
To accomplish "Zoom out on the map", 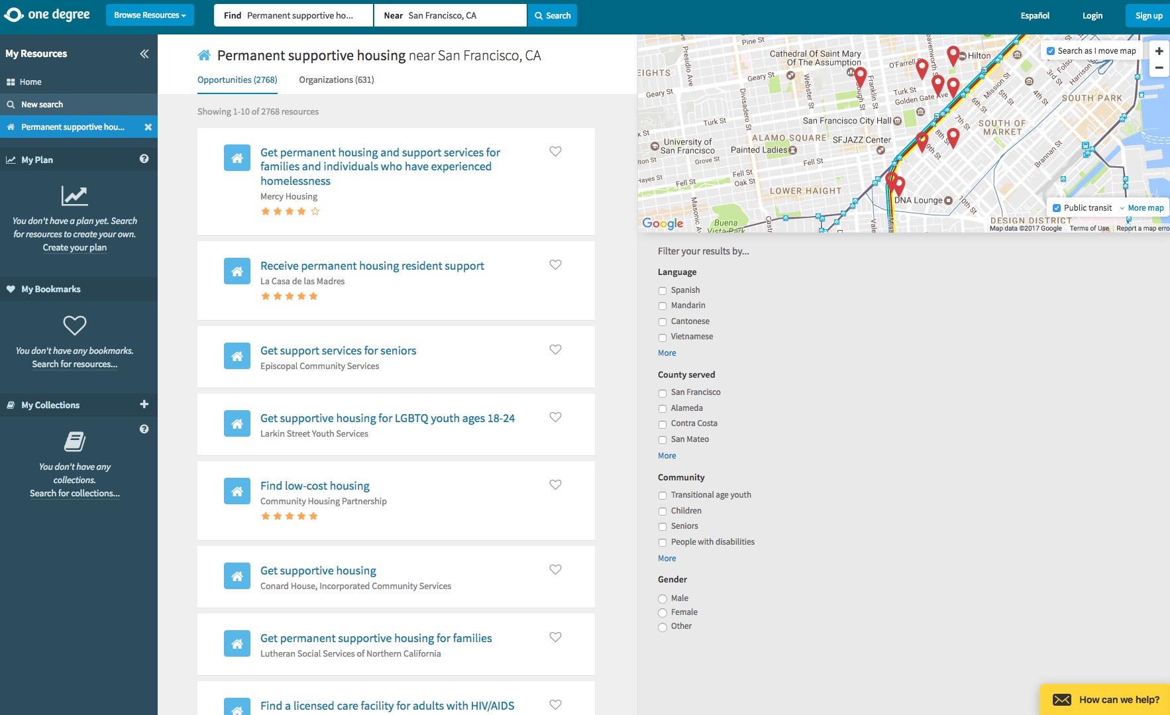I will (1159, 68).
